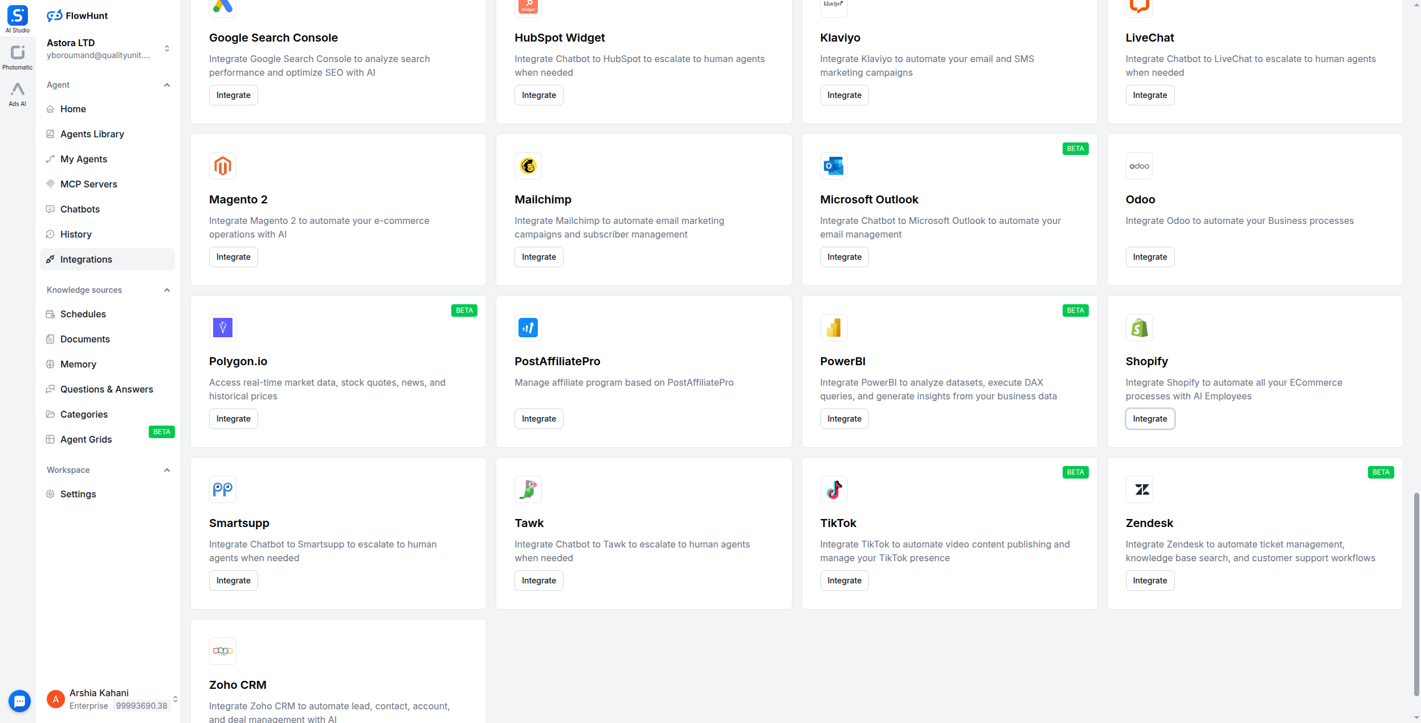Open the Chatbots page
The width and height of the screenshot is (1421, 723).
click(80, 209)
